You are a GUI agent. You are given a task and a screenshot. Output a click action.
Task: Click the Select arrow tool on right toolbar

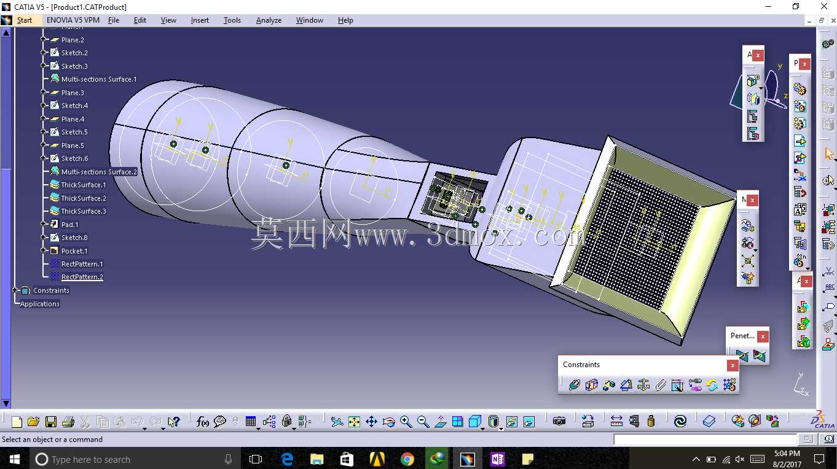[828, 153]
